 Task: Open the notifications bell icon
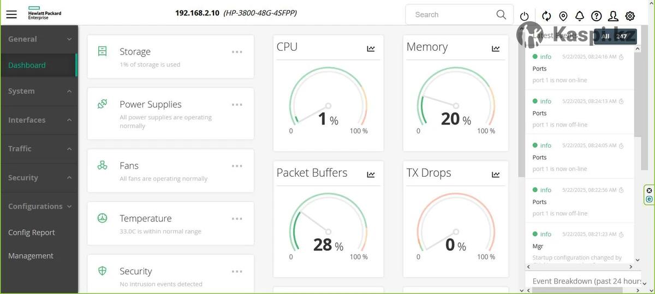tap(580, 16)
